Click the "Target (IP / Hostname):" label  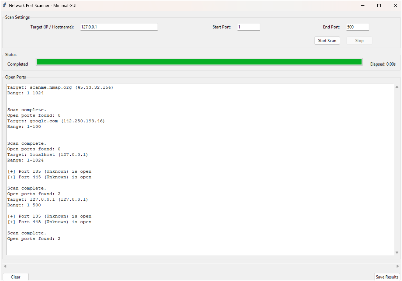pyautogui.click(x=52, y=27)
